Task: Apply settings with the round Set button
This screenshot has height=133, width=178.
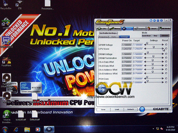Action: [142, 109]
